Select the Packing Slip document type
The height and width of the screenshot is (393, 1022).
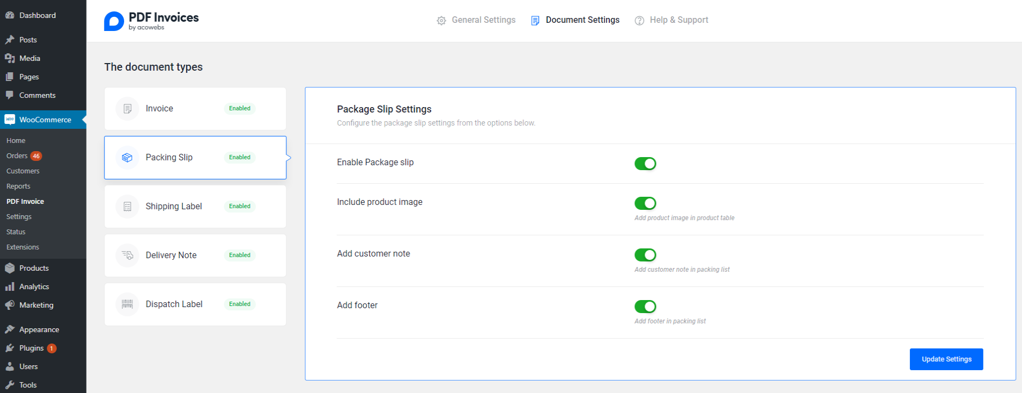(195, 158)
